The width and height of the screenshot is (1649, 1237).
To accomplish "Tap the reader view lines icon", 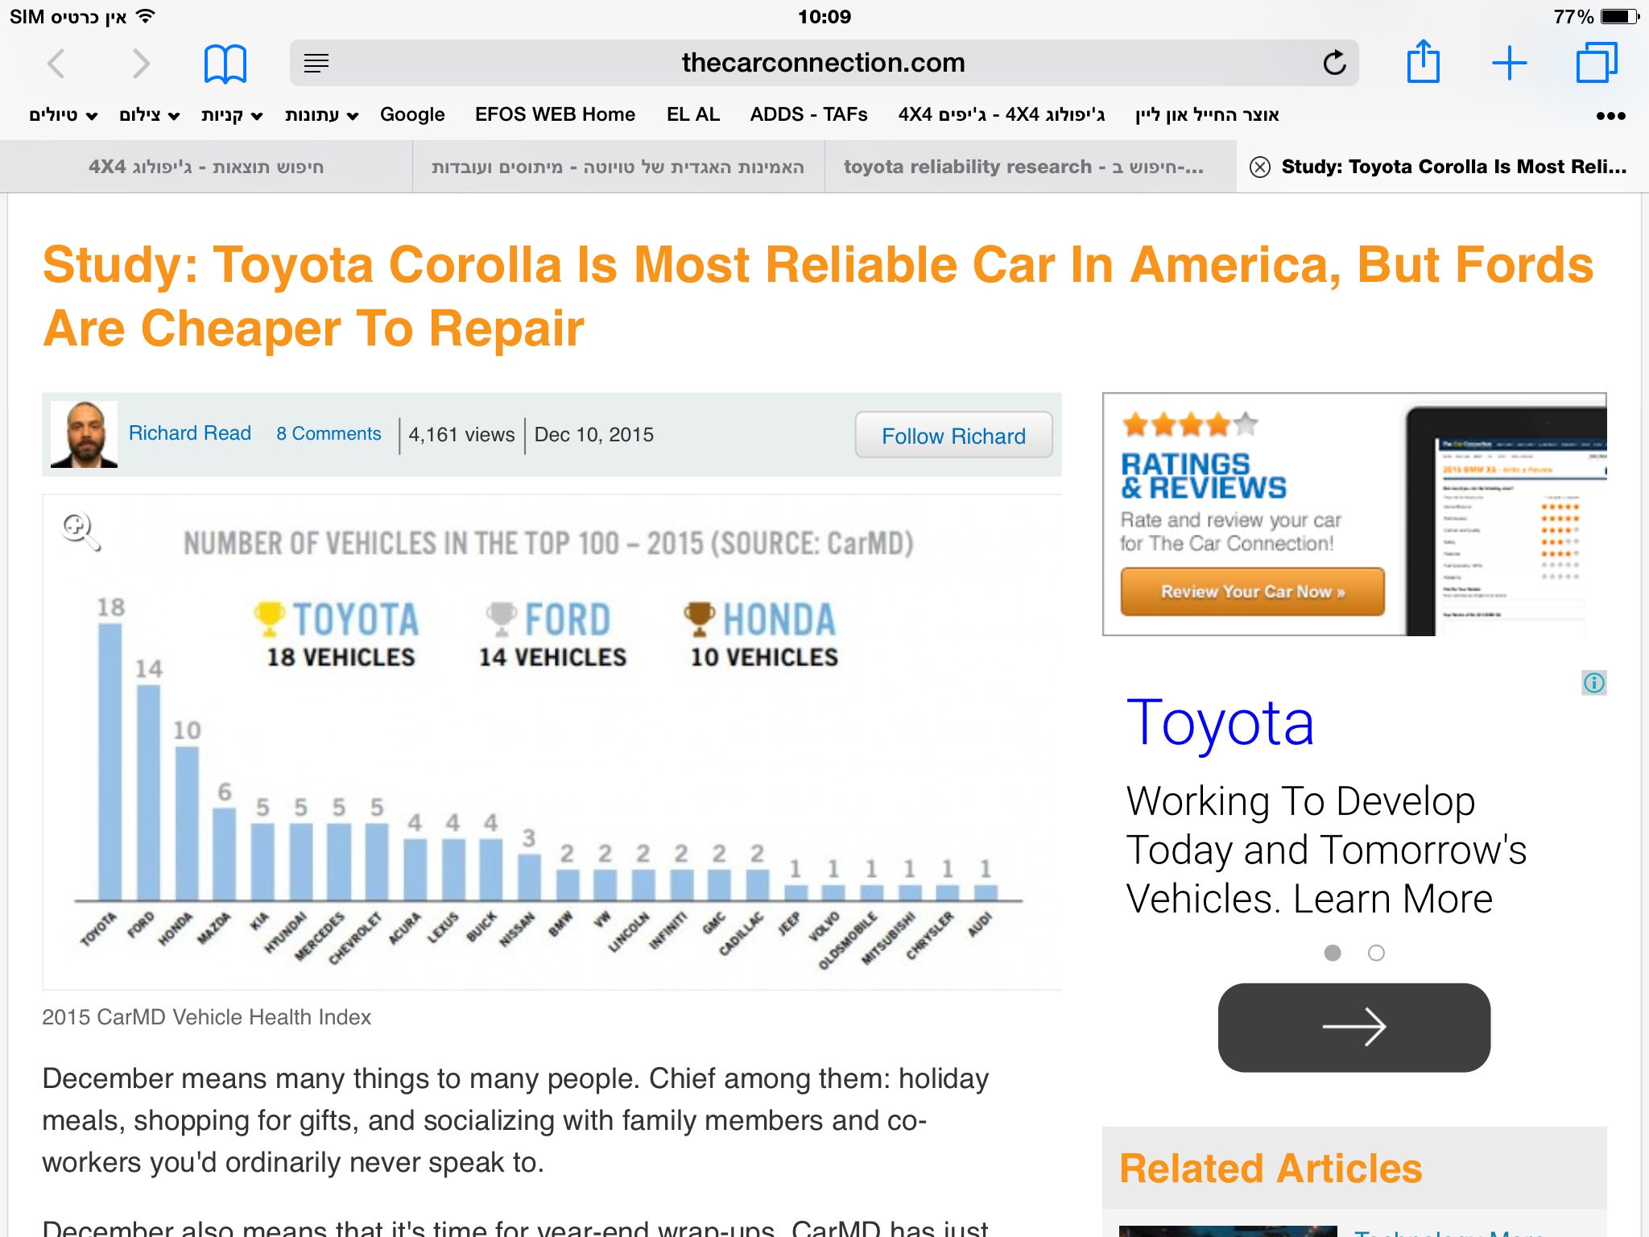I will click(x=316, y=64).
